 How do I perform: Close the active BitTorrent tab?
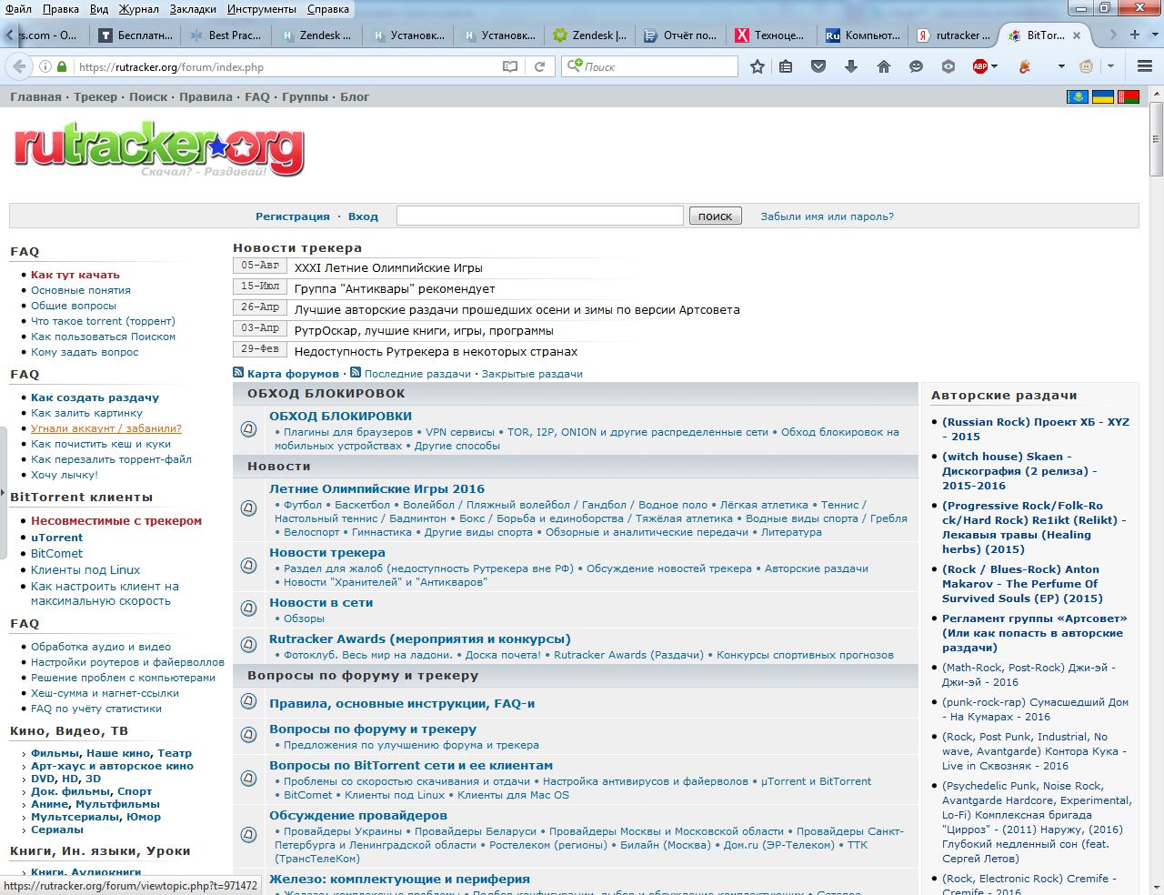click(1077, 35)
